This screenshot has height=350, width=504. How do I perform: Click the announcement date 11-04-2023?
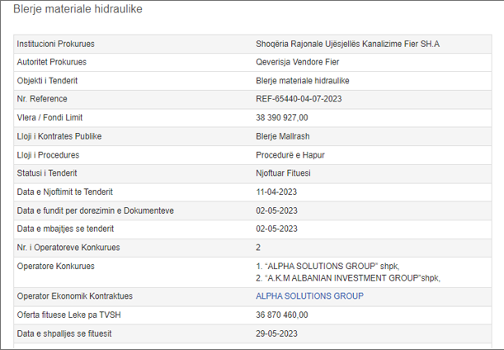point(276,192)
